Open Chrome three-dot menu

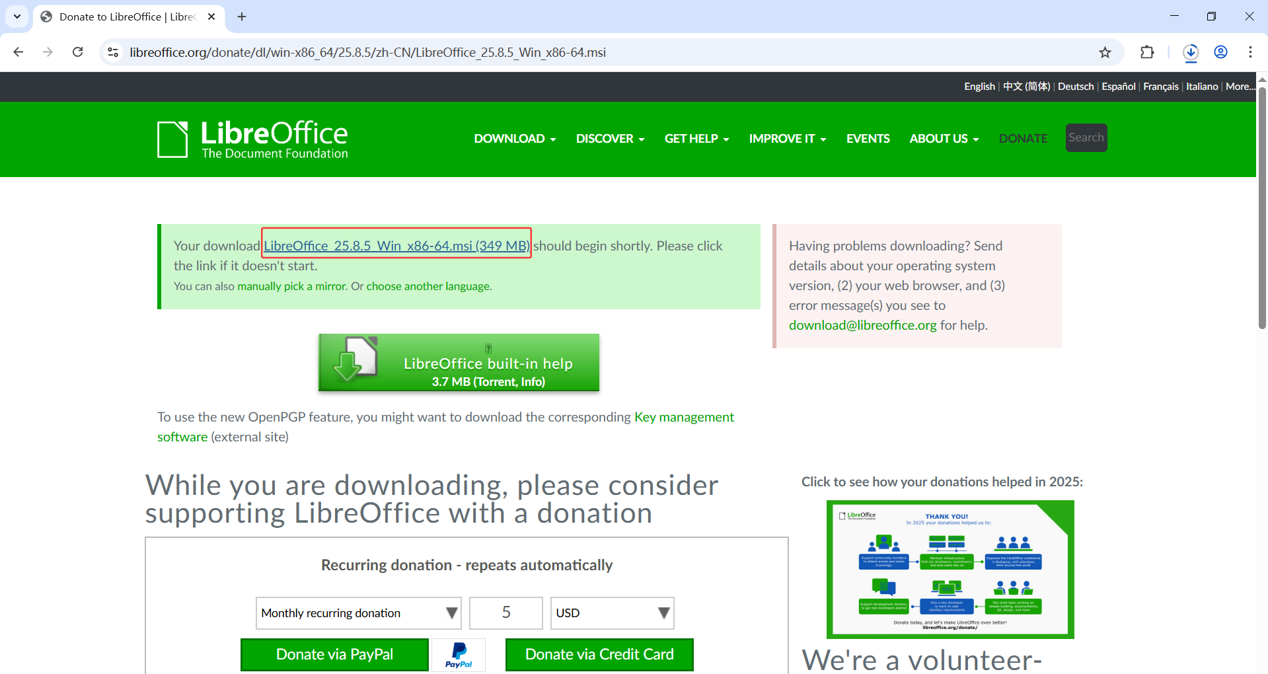pos(1250,52)
